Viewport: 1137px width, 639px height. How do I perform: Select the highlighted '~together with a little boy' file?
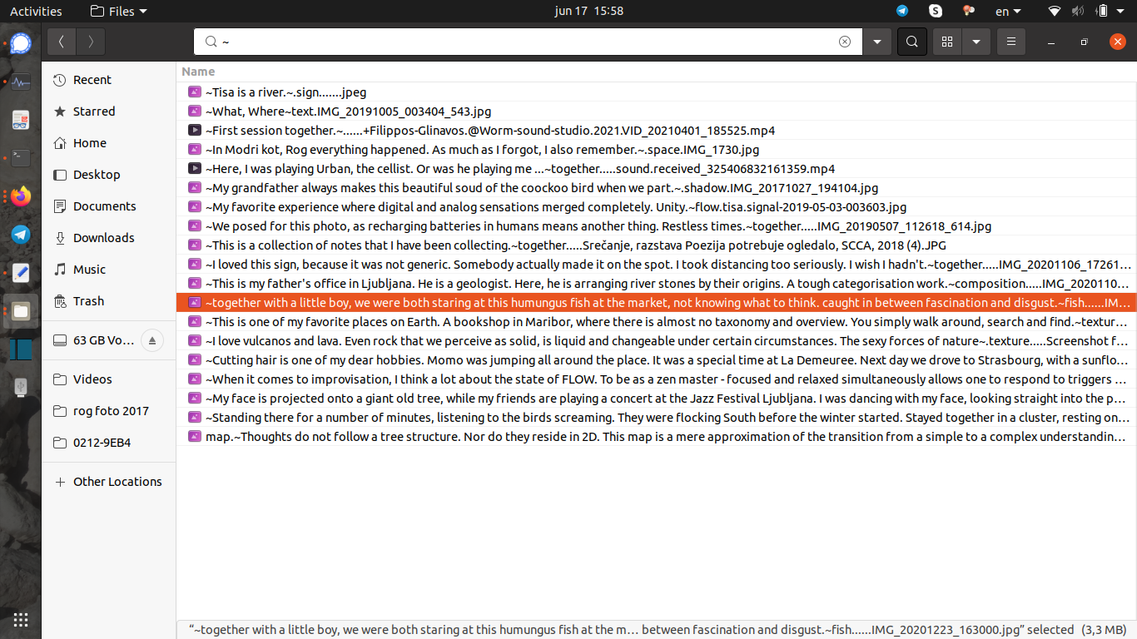656,303
